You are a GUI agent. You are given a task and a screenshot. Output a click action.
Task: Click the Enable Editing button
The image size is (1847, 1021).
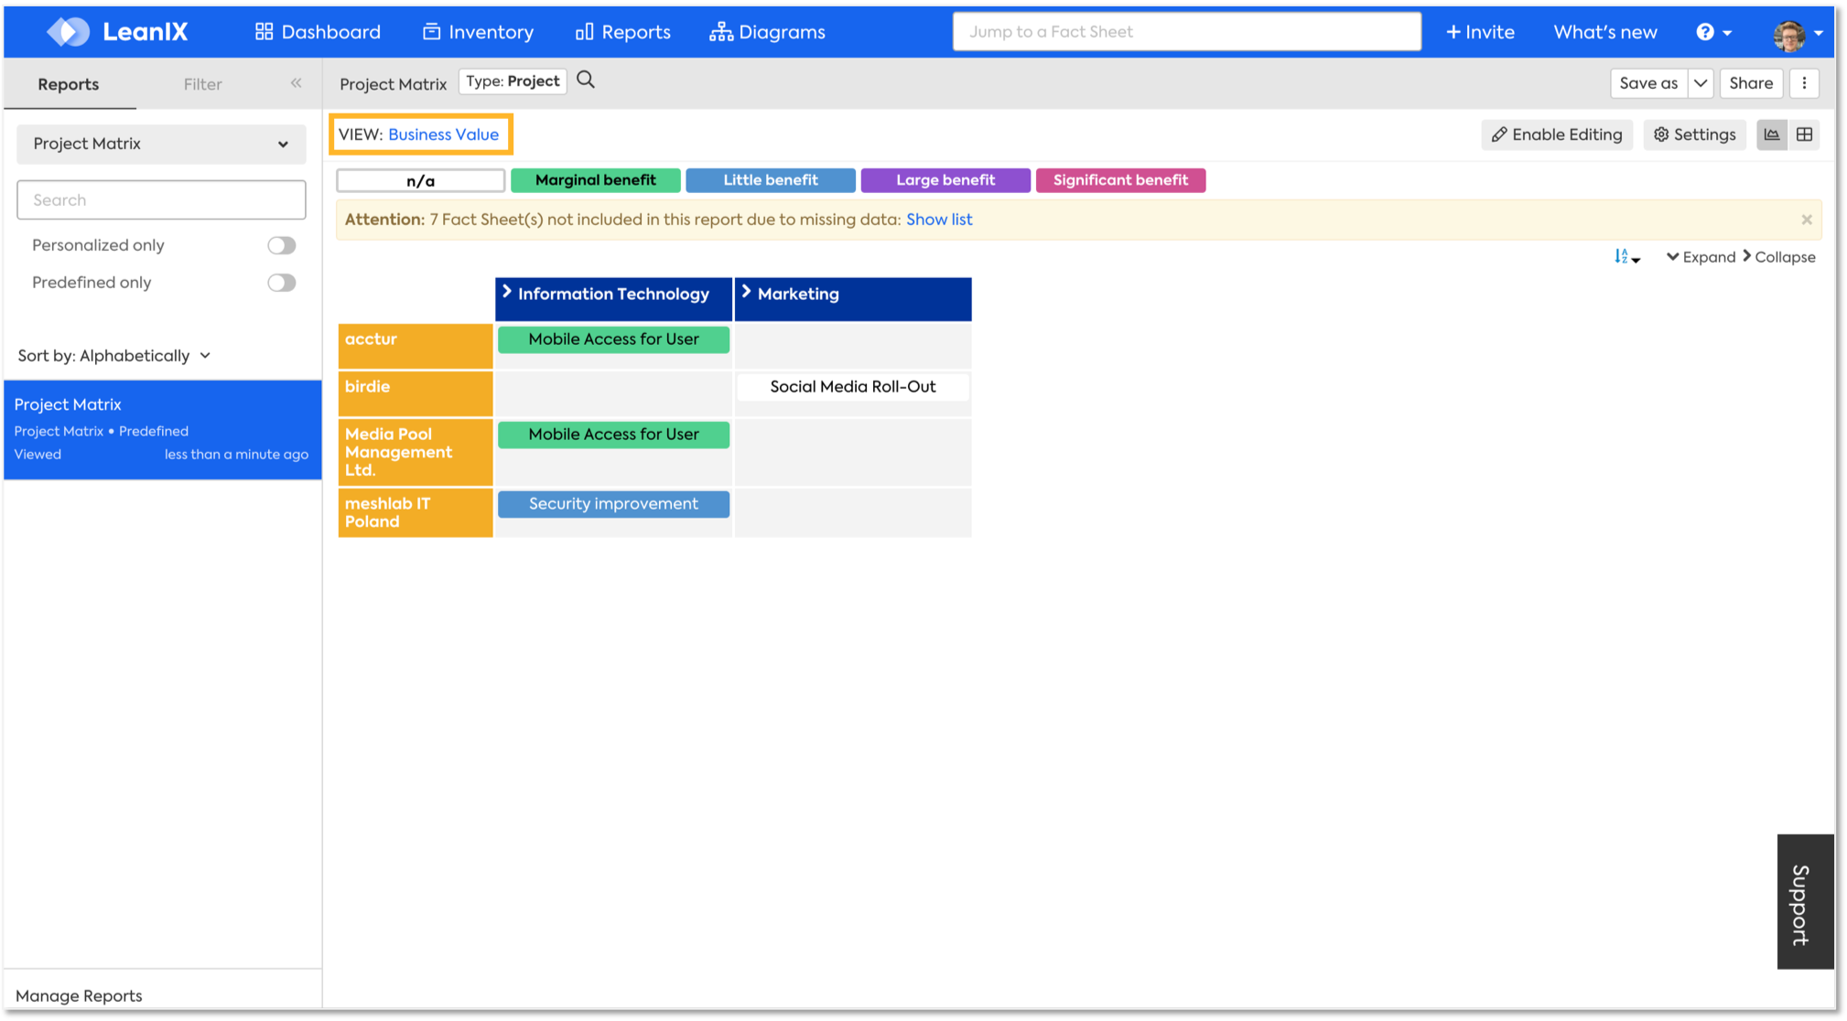1556,134
